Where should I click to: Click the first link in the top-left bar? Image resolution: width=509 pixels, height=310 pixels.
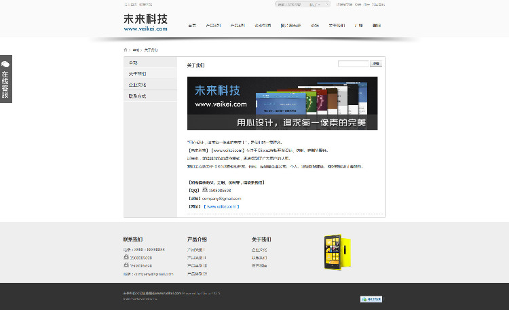click(130, 5)
